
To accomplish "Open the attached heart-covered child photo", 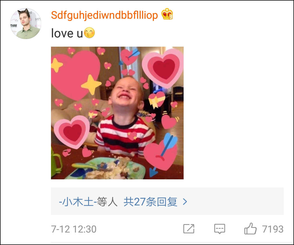I will [x=117, y=113].
